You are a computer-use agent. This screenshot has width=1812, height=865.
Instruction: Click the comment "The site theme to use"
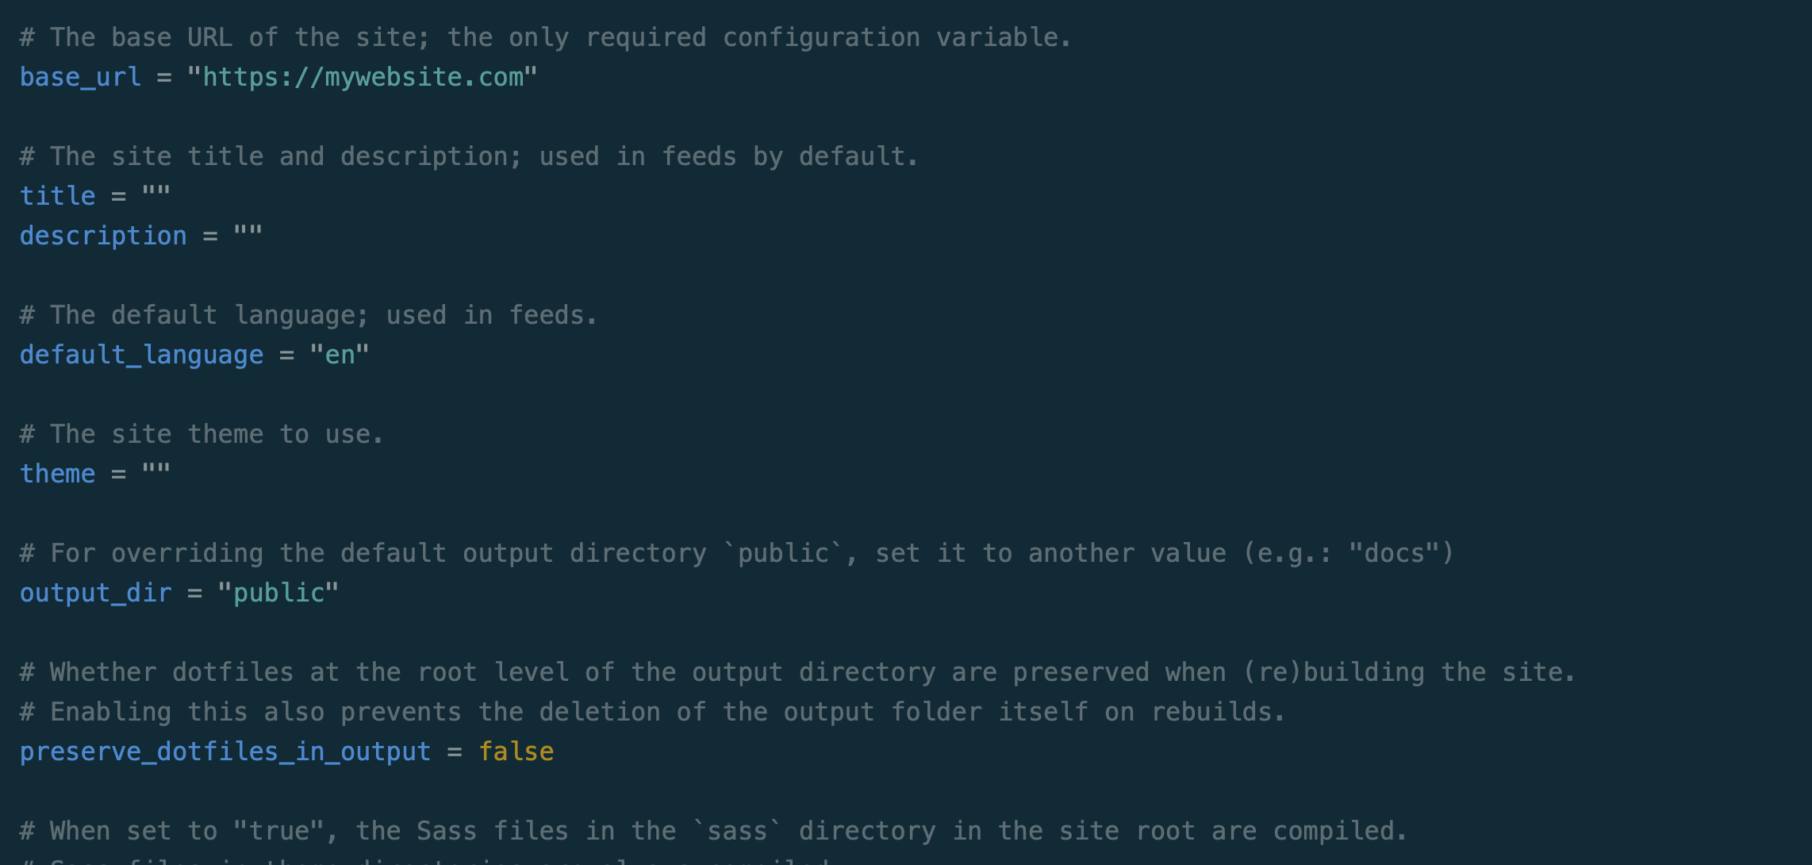pyautogui.click(x=202, y=434)
